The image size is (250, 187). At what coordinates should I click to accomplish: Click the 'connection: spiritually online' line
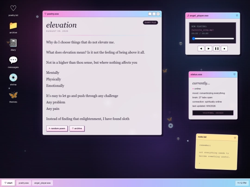207,102
